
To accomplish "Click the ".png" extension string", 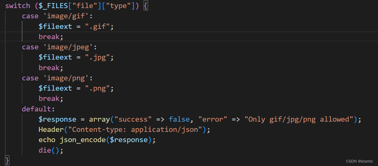I will click(97, 88).
